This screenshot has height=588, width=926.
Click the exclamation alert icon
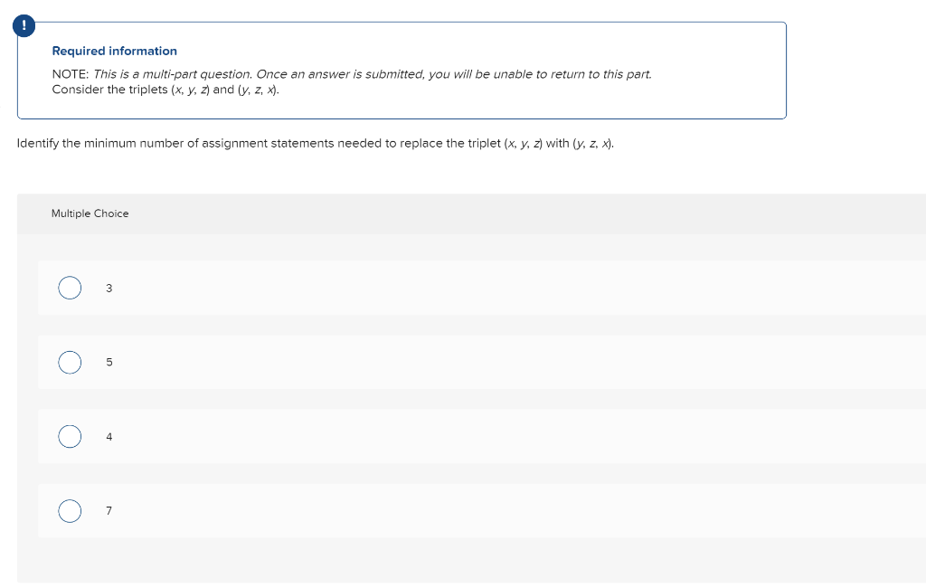22,25
